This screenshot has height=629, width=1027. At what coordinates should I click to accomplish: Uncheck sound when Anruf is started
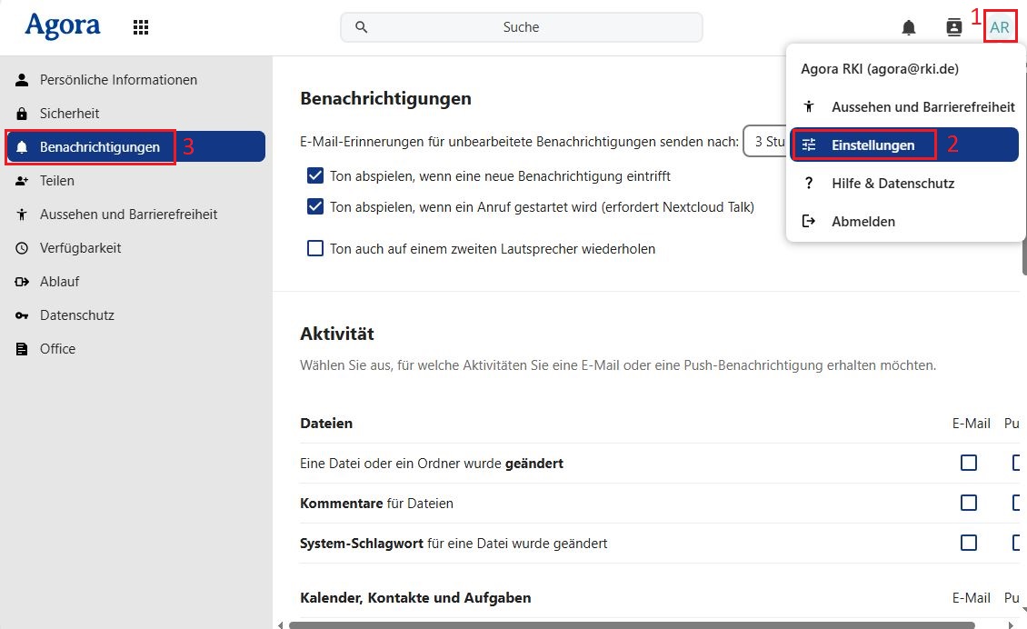(x=315, y=206)
